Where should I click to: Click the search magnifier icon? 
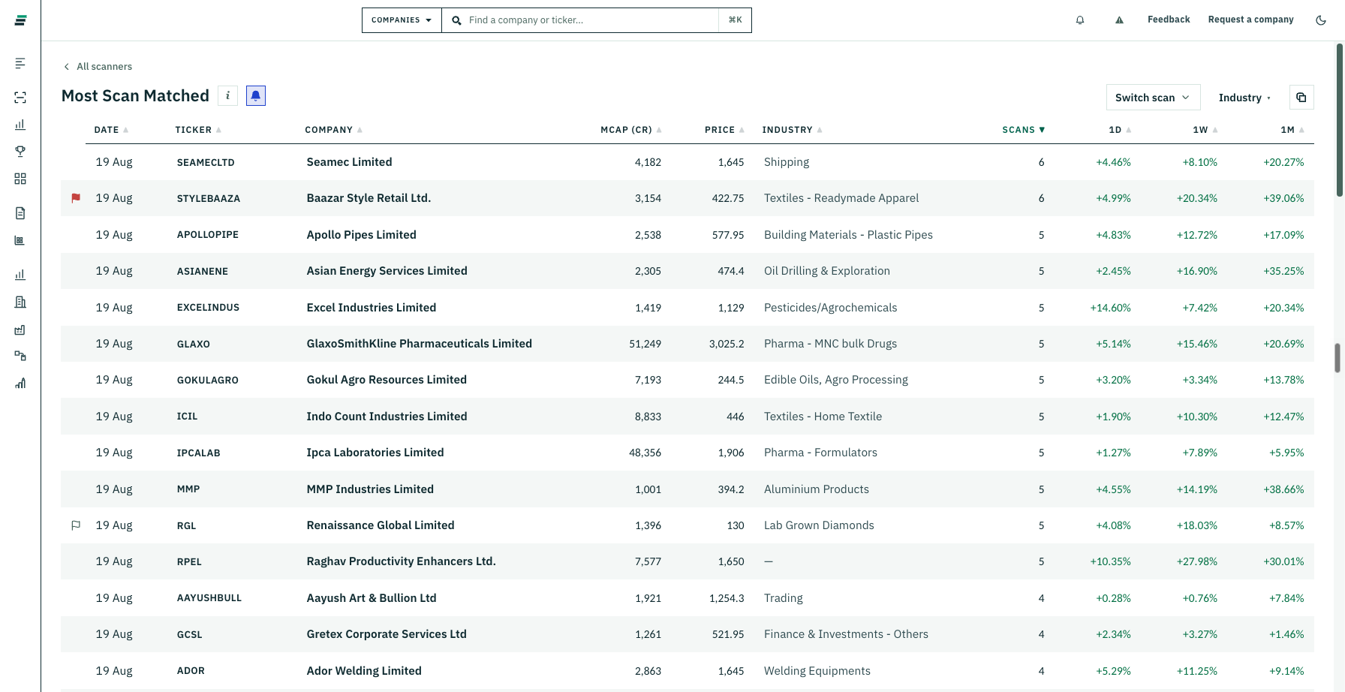pos(456,20)
